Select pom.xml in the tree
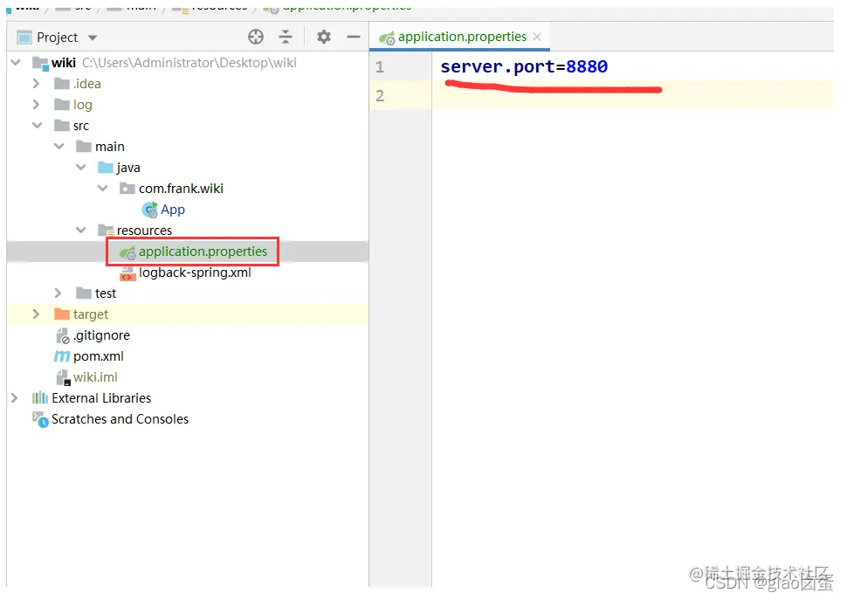The height and width of the screenshot is (600, 847). (99, 356)
